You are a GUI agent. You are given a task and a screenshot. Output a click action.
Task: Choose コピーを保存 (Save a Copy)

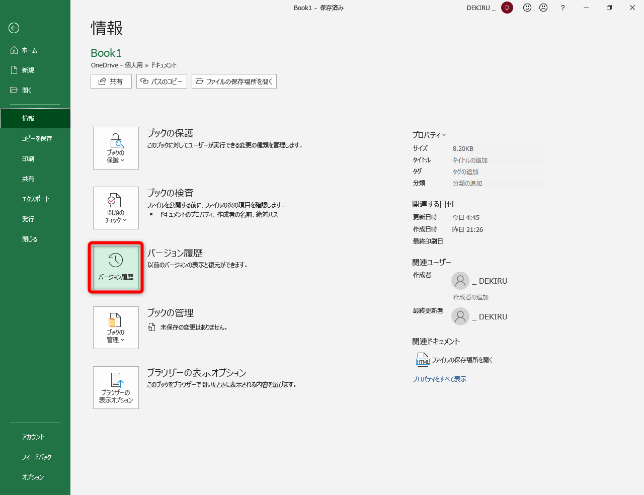click(x=35, y=139)
